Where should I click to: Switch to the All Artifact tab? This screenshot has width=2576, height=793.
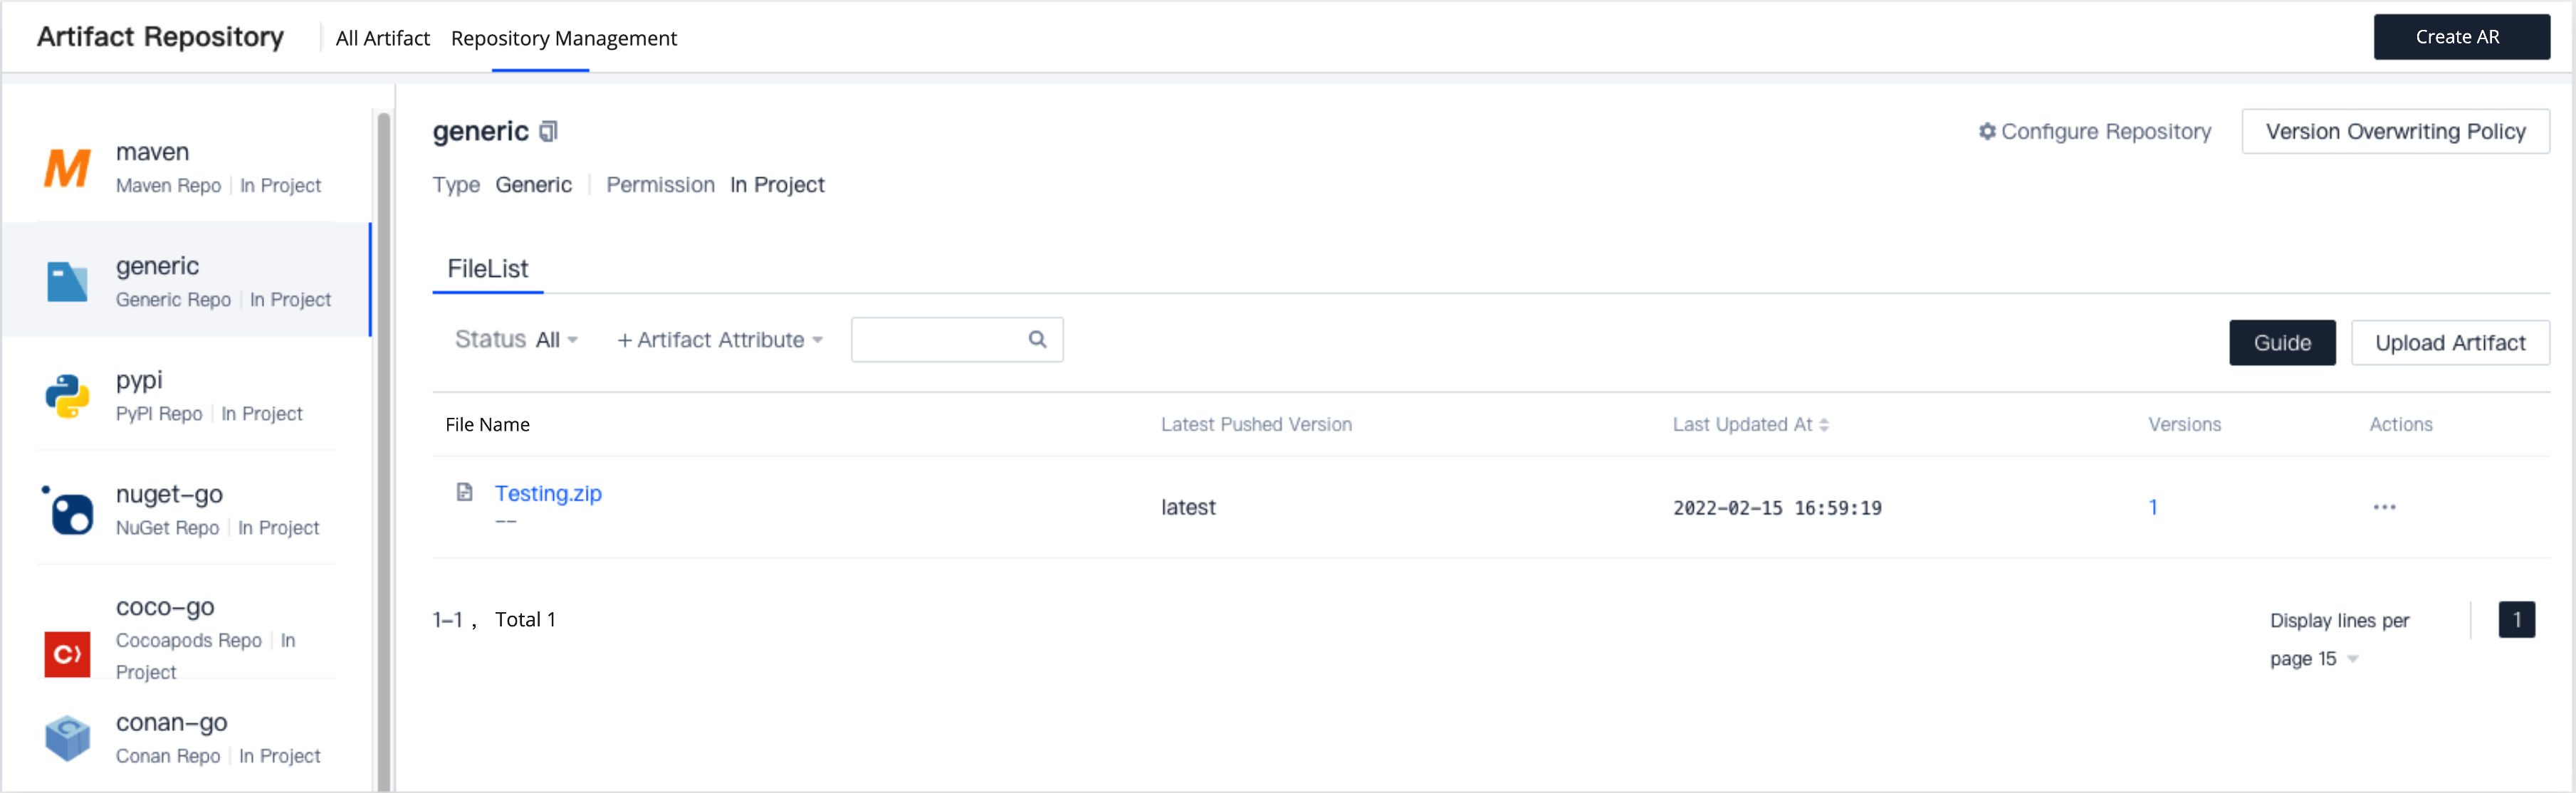[382, 38]
